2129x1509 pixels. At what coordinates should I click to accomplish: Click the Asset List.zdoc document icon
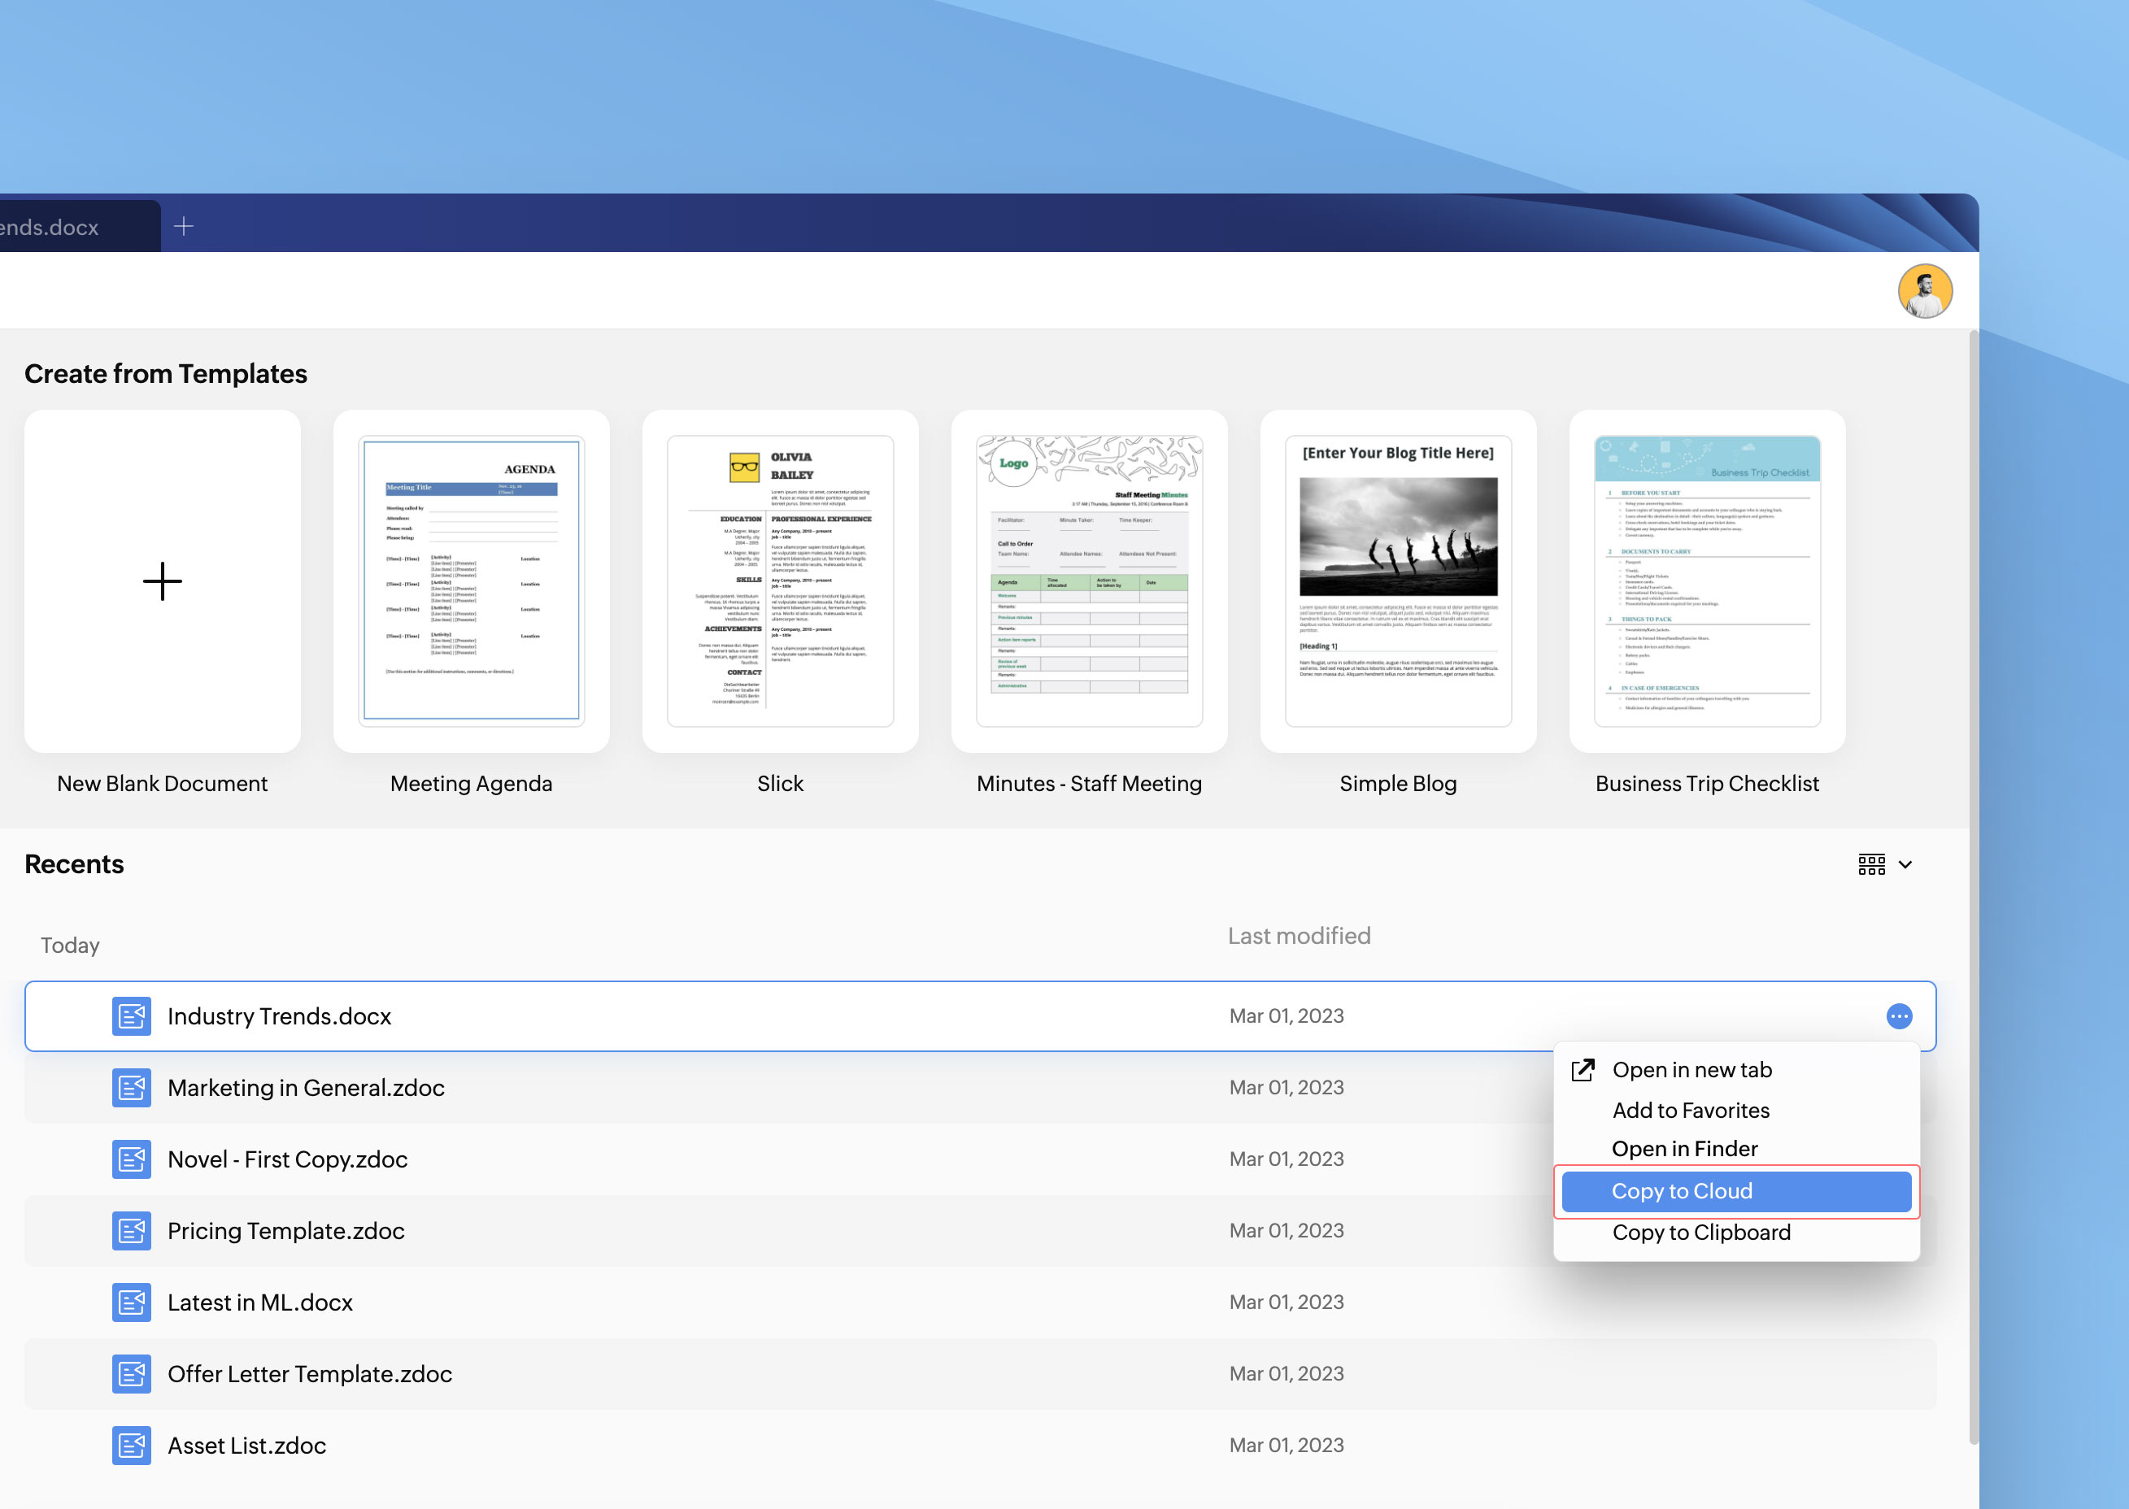pyautogui.click(x=132, y=1445)
